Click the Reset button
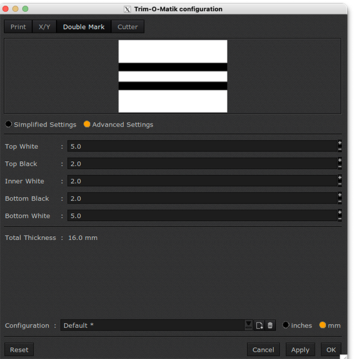The height and width of the screenshot is (359, 354). (x=19, y=350)
